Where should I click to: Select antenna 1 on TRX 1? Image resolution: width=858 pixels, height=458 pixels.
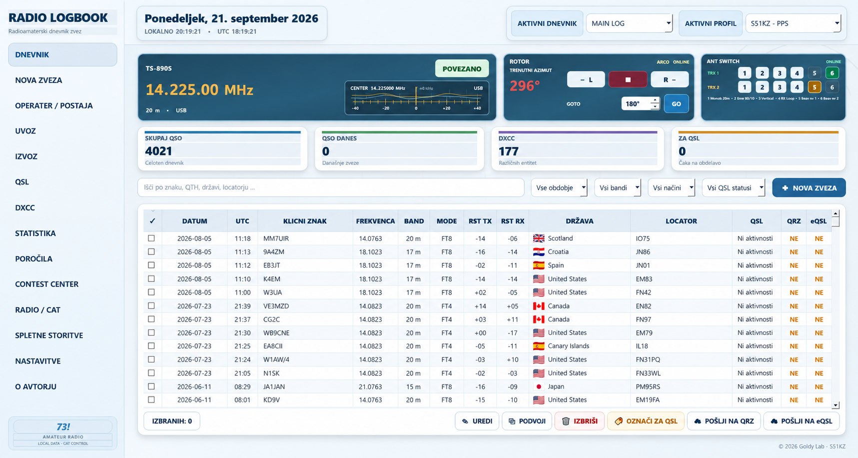point(745,73)
